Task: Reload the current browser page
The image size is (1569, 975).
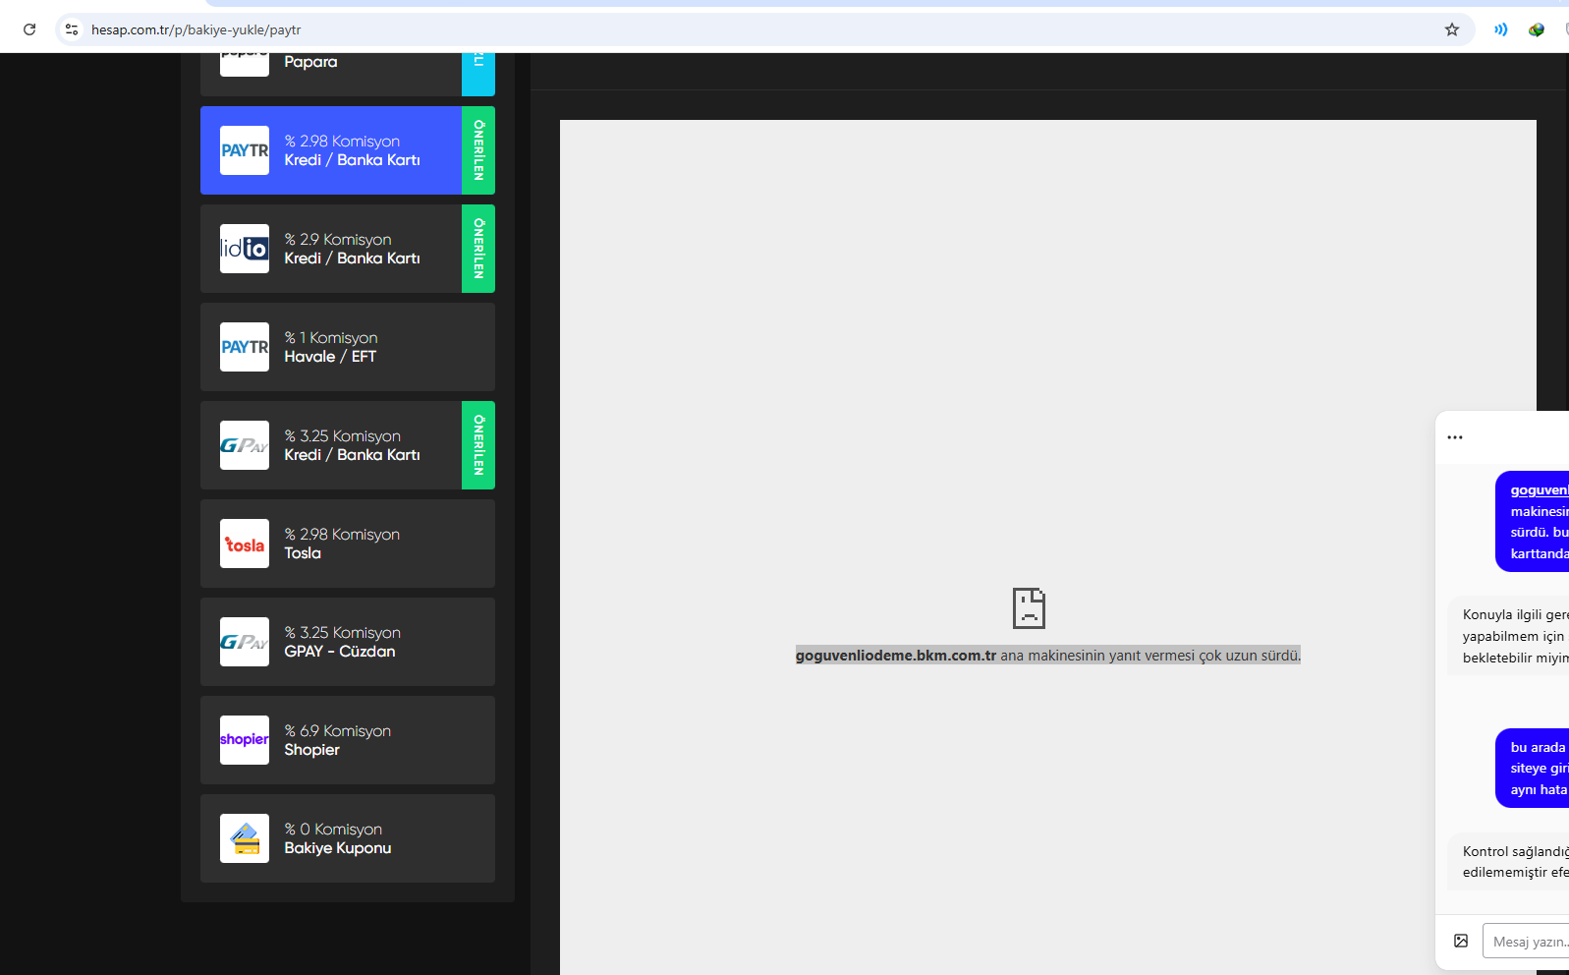Action: [29, 29]
